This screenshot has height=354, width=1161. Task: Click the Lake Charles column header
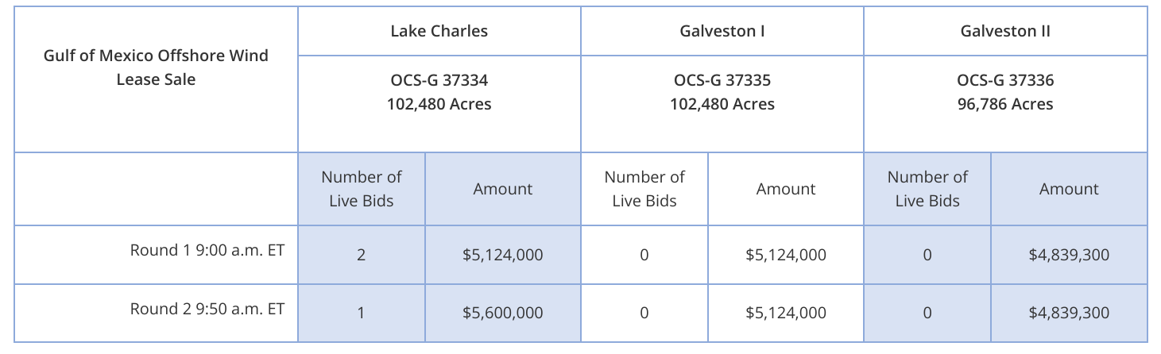439,32
